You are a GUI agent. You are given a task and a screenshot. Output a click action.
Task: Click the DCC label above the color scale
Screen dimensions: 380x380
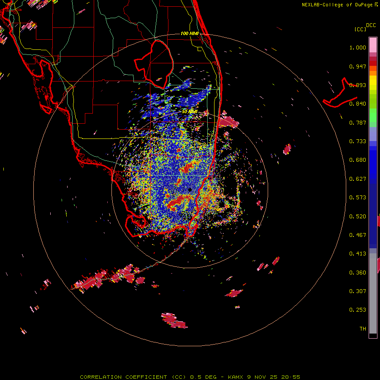point(371,25)
